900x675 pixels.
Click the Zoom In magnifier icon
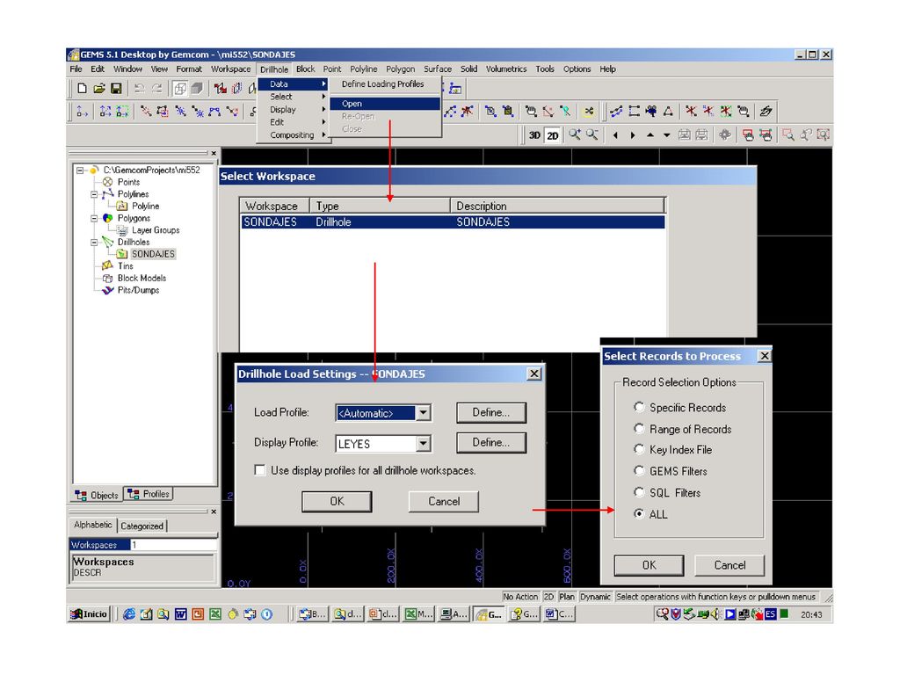tap(574, 134)
